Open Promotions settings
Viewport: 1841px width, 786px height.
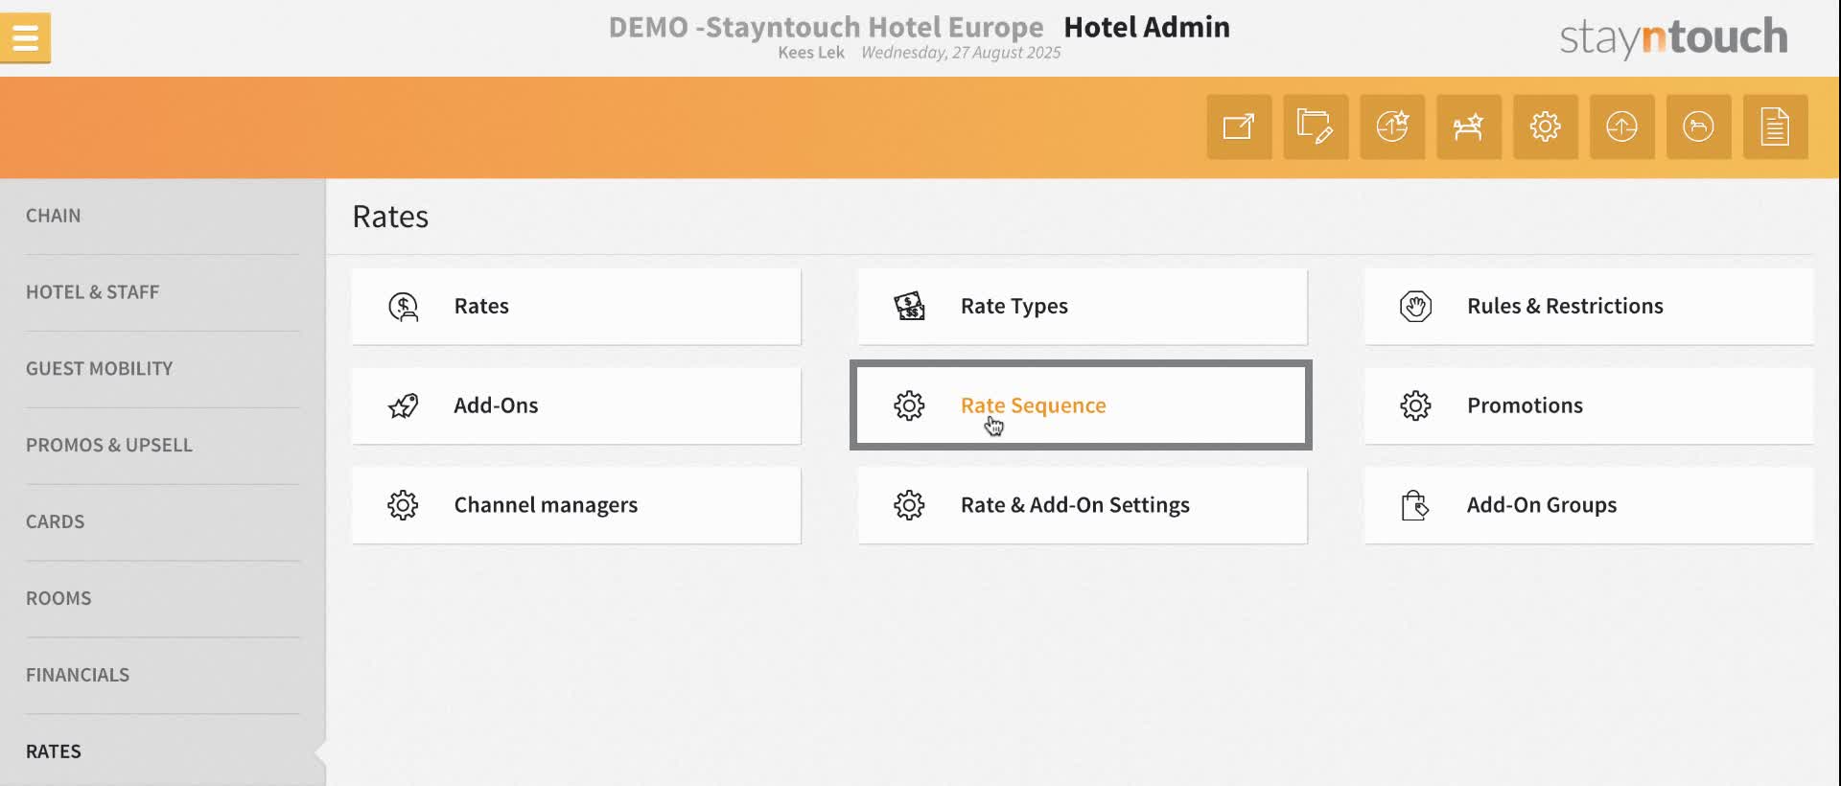1589,406
